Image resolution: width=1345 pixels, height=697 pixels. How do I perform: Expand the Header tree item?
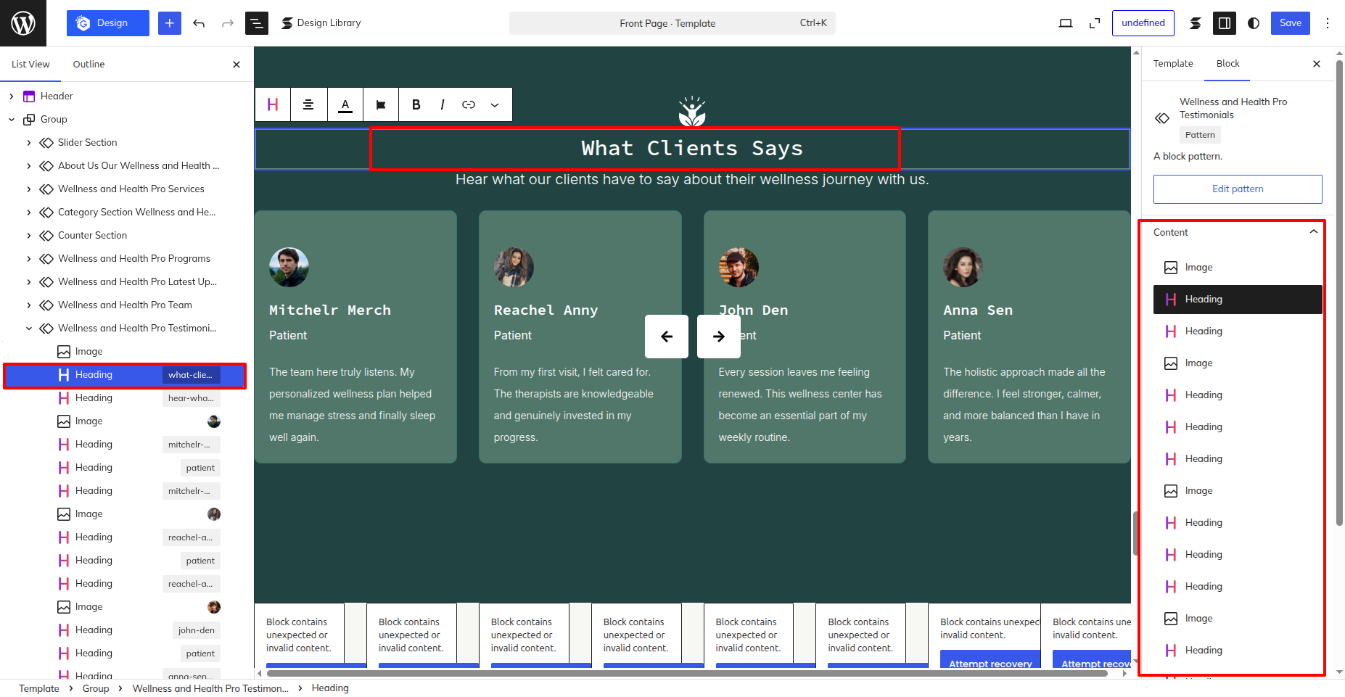click(12, 96)
